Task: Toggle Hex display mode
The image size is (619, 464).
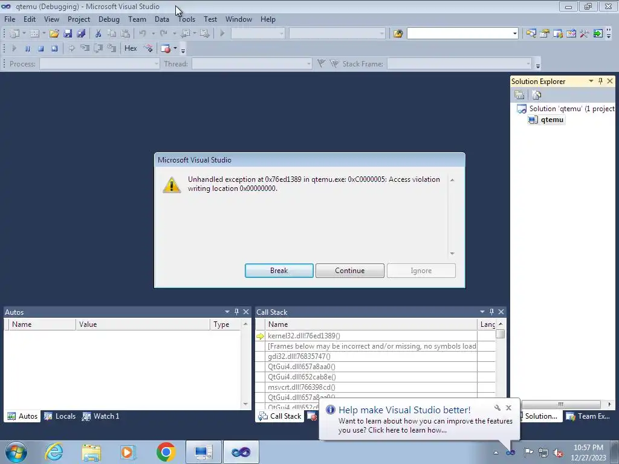Action: 131,48
